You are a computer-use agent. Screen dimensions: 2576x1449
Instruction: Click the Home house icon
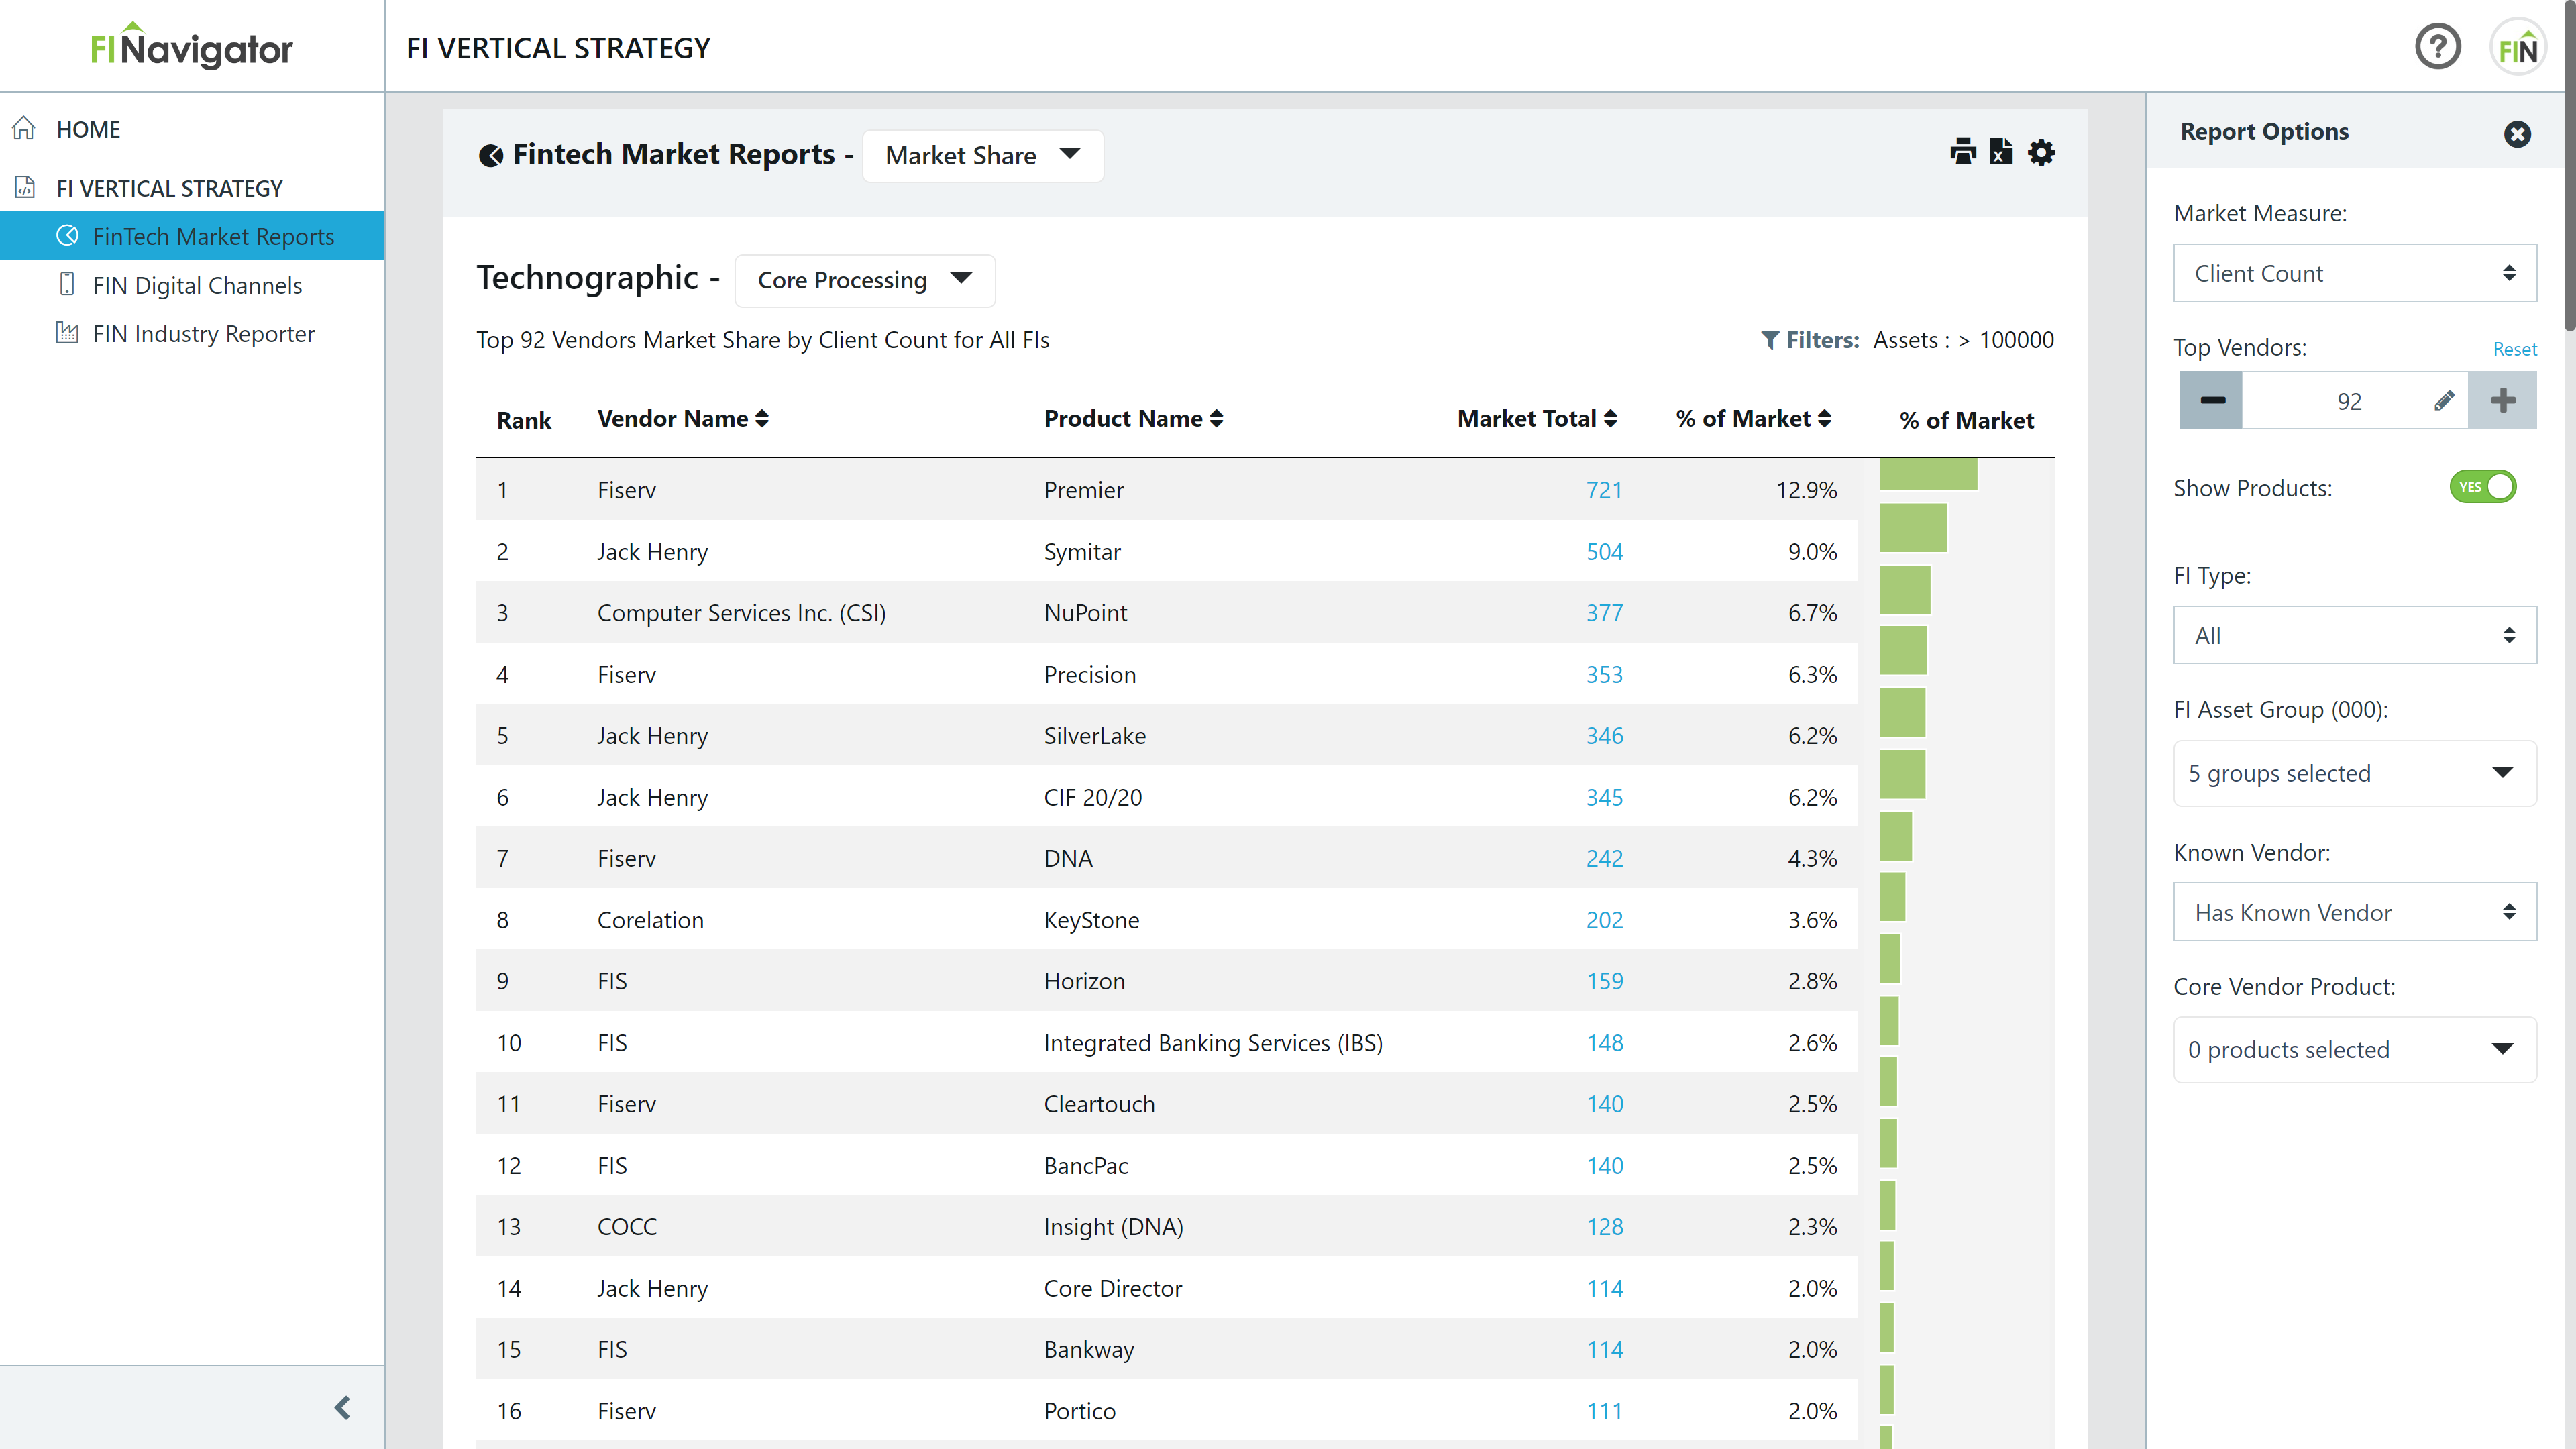pyautogui.click(x=24, y=128)
